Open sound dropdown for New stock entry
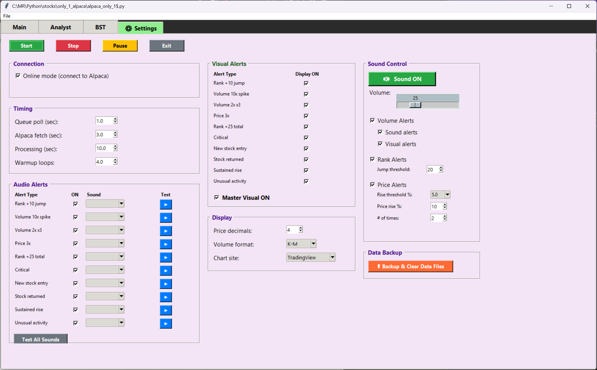 (x=121, y=283)
